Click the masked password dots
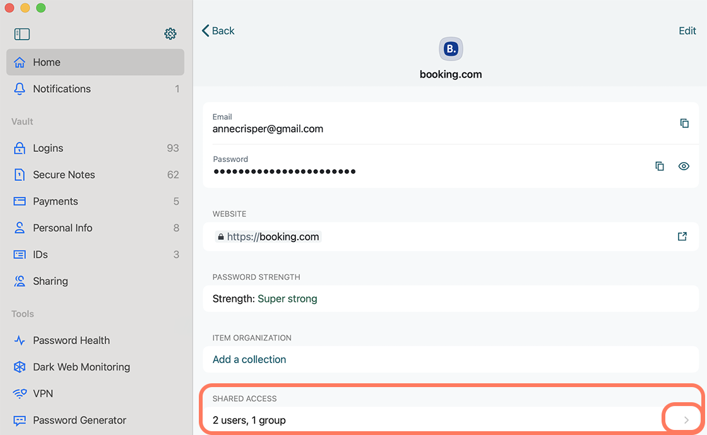Viewport: 707px width, 435px height. 285,171
